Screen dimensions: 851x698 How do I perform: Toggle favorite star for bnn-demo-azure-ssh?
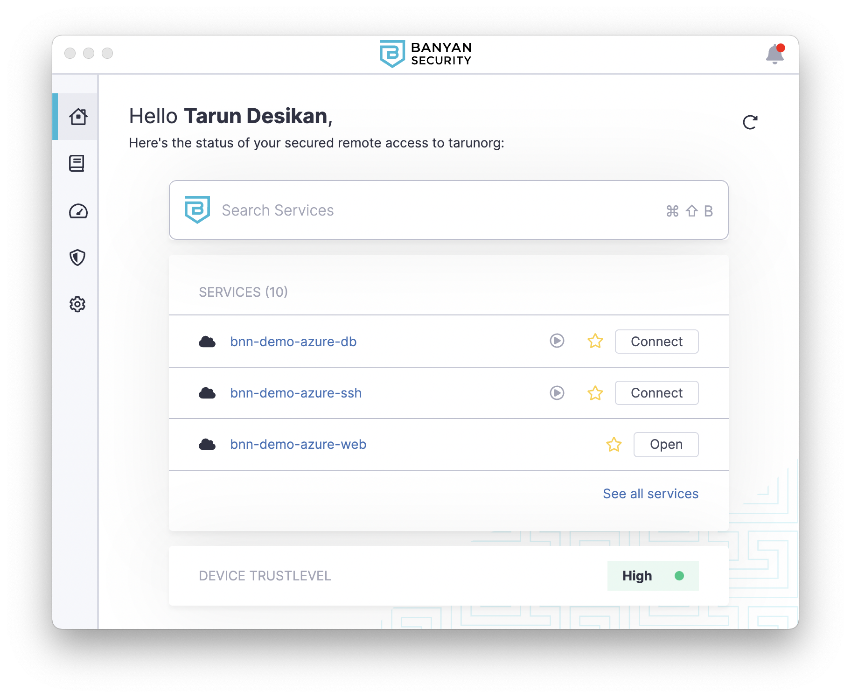coord(595,393)
